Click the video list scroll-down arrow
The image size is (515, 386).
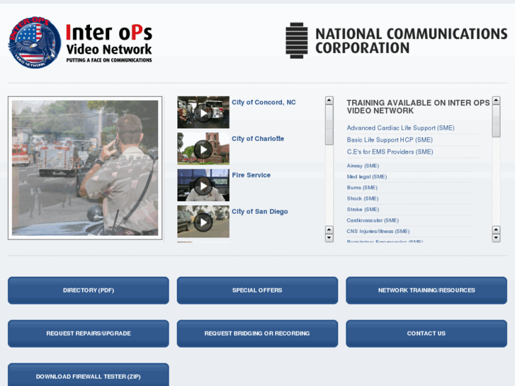tap(329, 237)
